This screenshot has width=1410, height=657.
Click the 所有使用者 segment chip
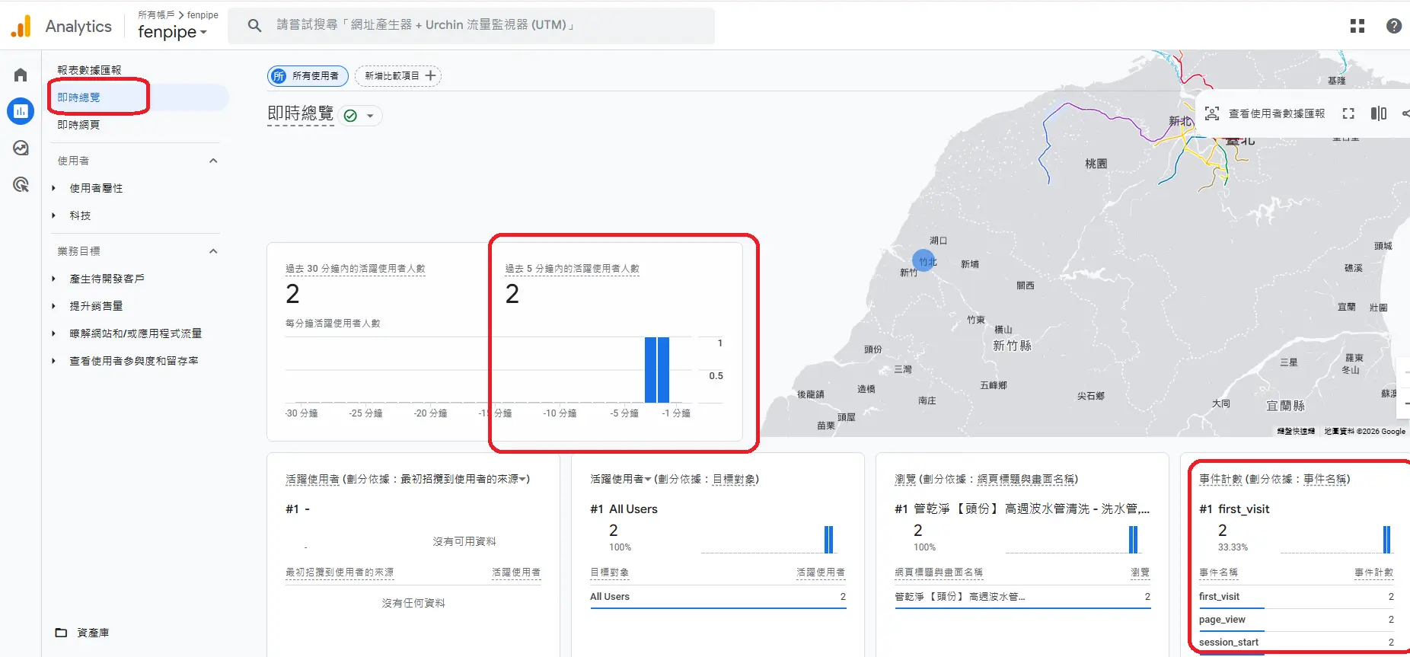308,75
